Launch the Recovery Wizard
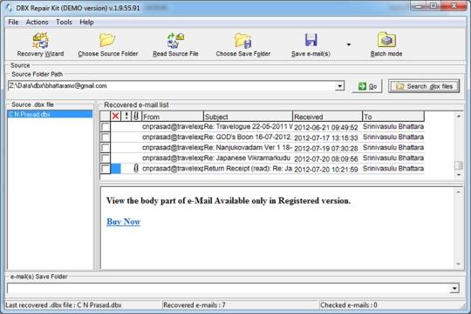 (x=40, y=45)
